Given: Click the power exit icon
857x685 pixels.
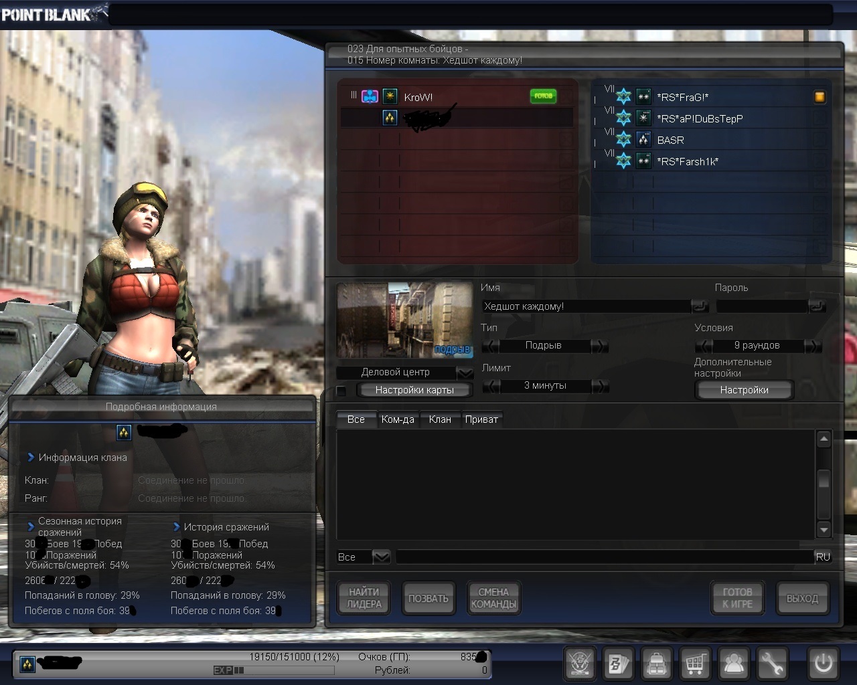Looking at the screenshot, I should [x=823, y=664].
